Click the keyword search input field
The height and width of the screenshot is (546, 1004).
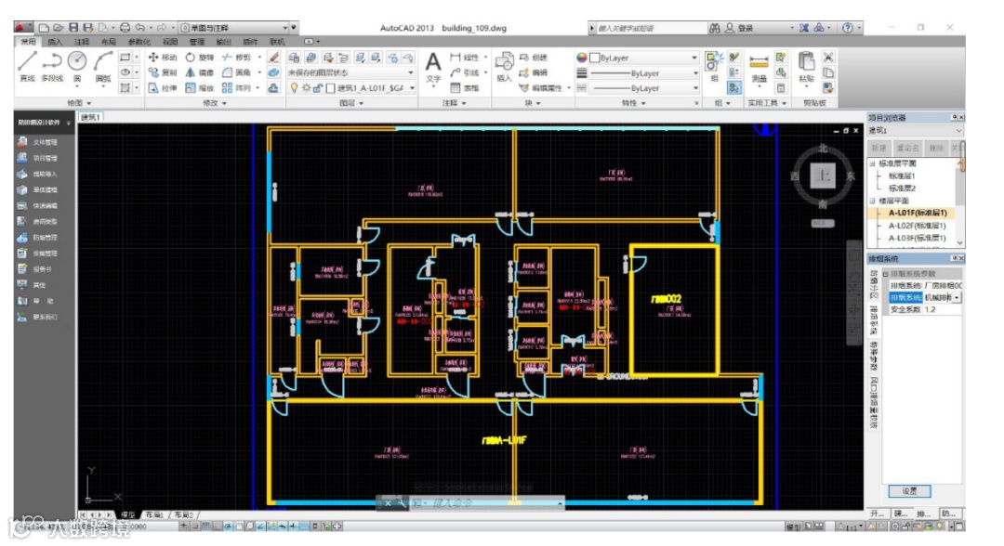pyautogui.click(x=650, y=28)
